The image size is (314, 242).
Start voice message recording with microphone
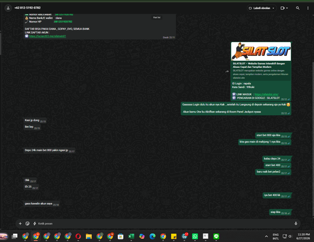pyautogui.click(x=296, y=224)
